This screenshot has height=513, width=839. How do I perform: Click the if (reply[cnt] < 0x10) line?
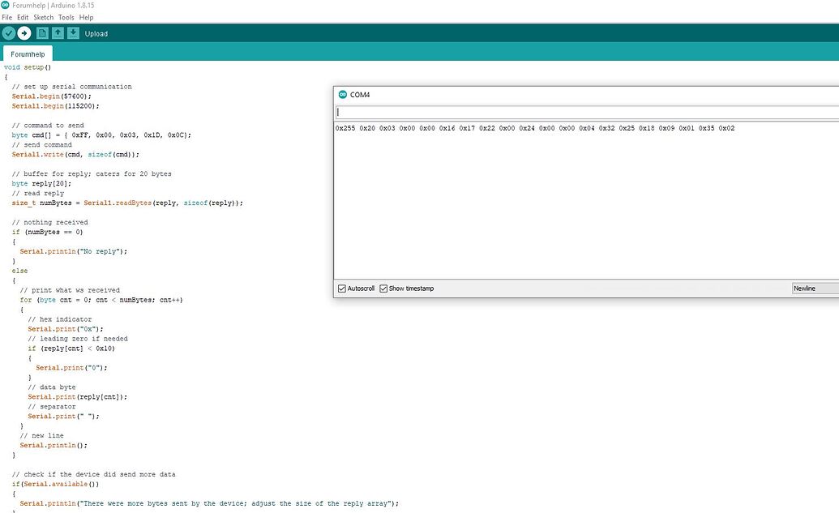pyautogui.click(x=71, y=348)
